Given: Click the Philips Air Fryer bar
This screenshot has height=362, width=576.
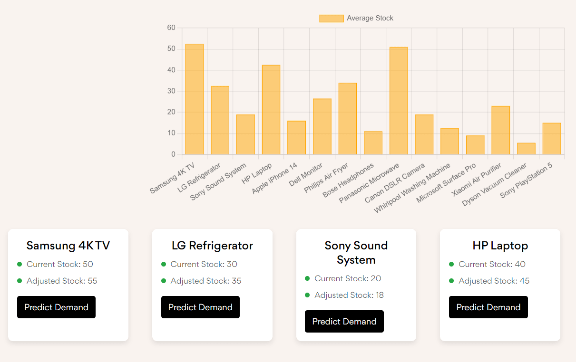Looking at the screenshot, I should tap(348, 119).
